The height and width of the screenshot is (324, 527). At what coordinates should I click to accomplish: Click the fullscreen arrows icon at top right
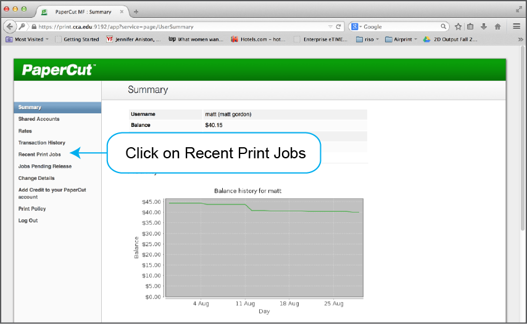pos(519,9)
